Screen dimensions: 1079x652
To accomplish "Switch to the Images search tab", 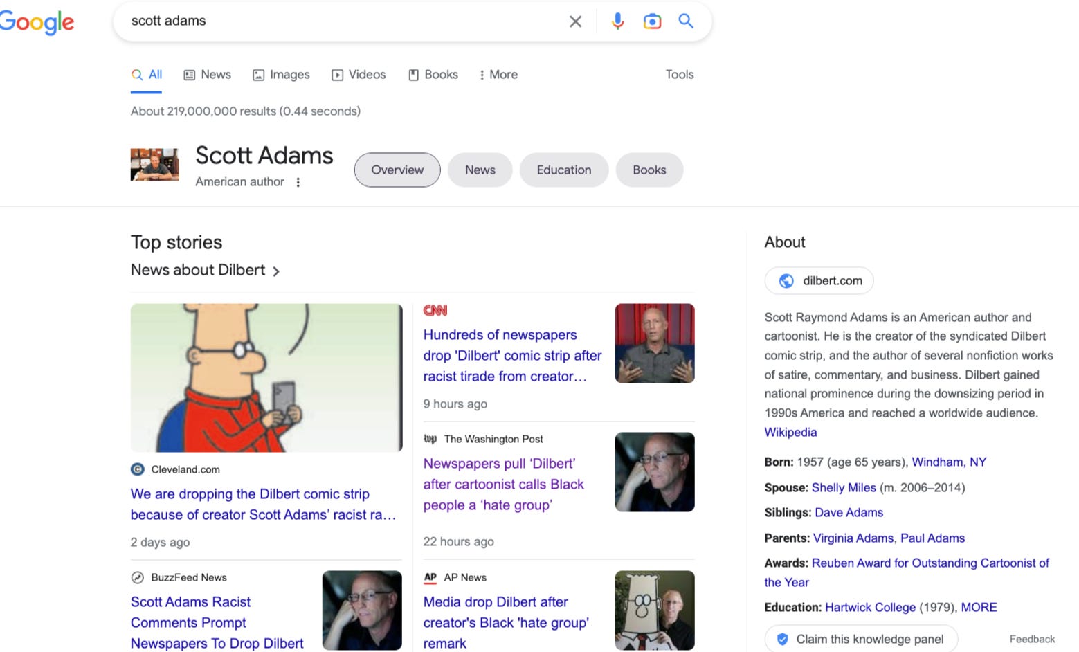I will 281,75.
